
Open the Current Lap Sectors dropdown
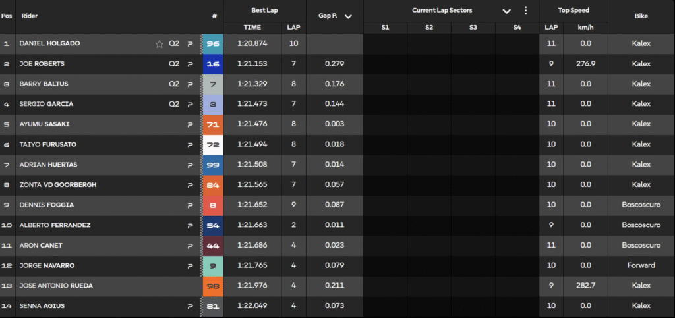[506, 11]
